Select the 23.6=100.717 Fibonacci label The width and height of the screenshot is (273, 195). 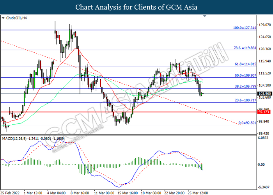click(245, 100)
